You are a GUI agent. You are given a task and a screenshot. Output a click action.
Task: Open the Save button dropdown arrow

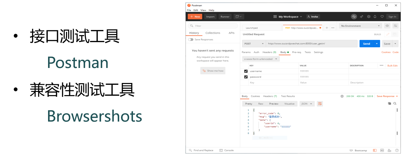pos(396,44)
